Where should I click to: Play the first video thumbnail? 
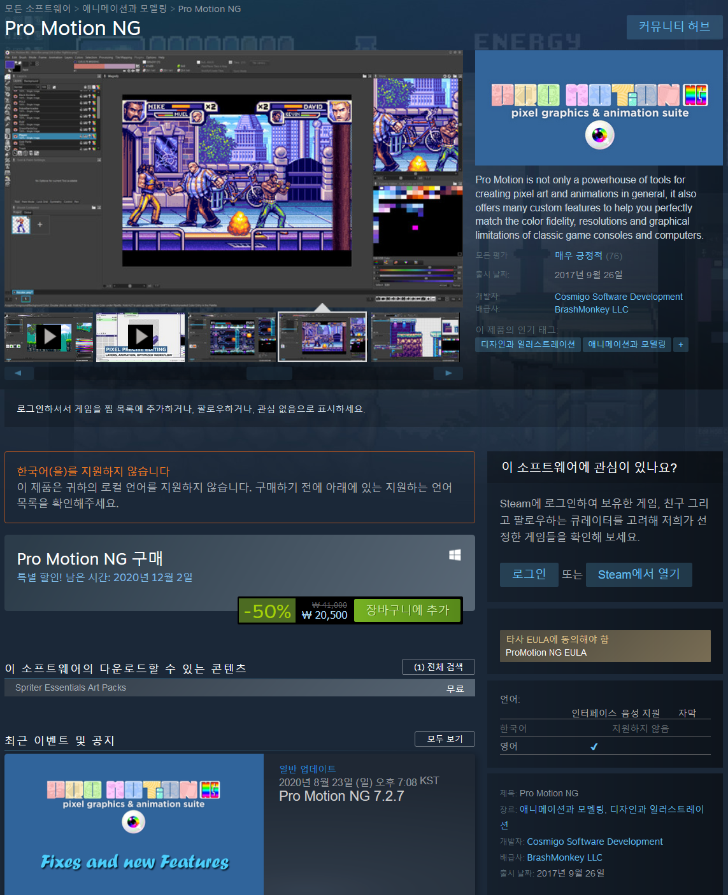[x=49, y=337]
